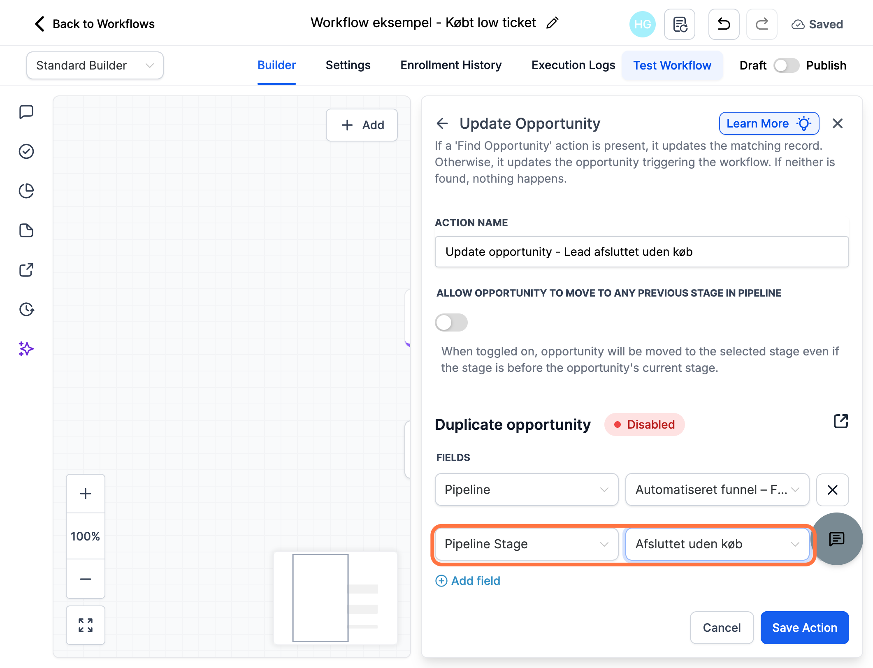
Task: Open the comments sidebar icon
Action: tap(26, 112)
